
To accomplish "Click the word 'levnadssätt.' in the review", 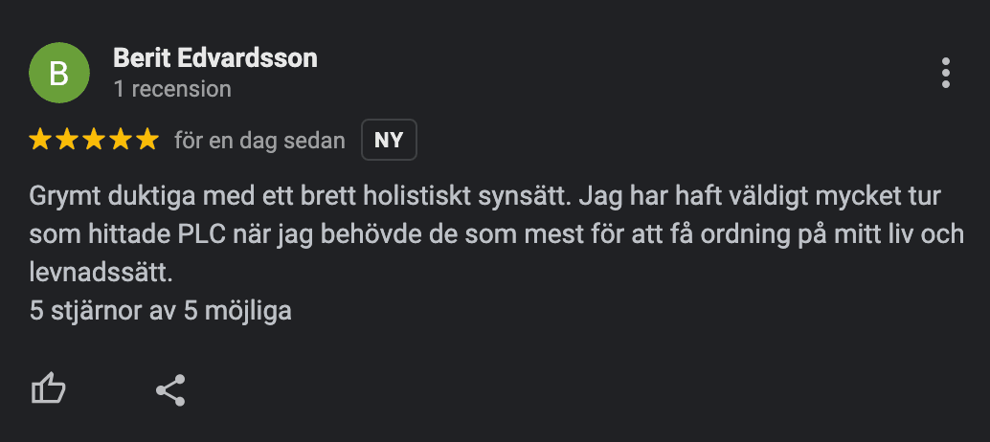I will click(101, 273).
